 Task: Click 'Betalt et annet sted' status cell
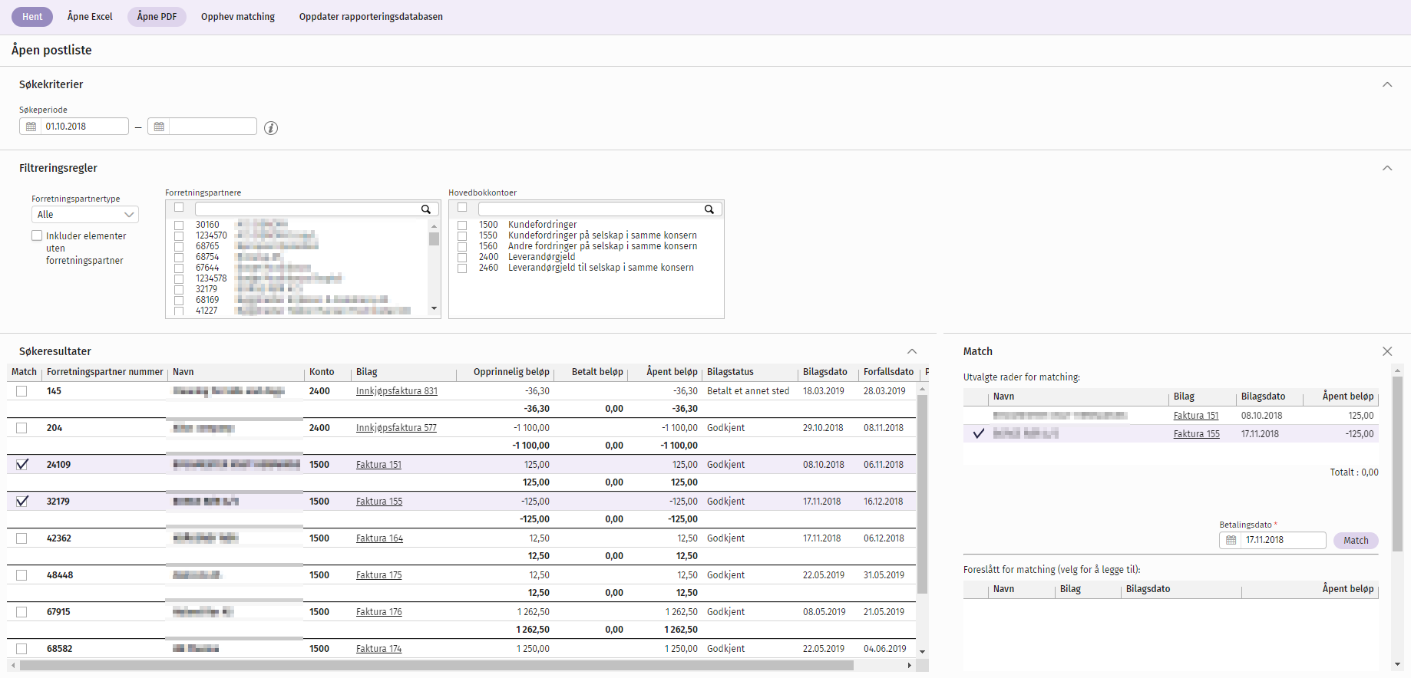pyautogui.click(x=748, y=391)
